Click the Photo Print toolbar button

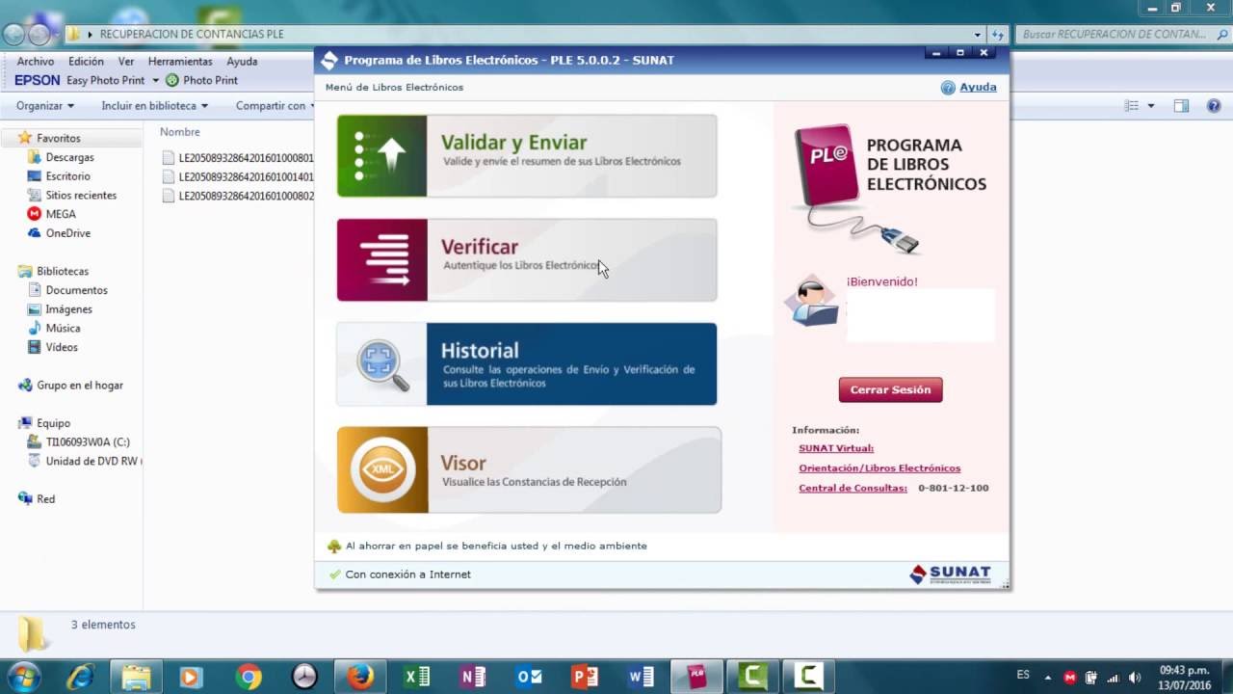coord(202,81)
